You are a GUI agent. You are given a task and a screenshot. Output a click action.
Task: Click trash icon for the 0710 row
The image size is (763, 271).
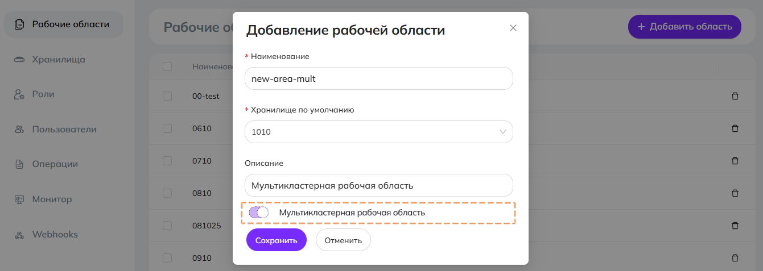(x=735, y=161)
